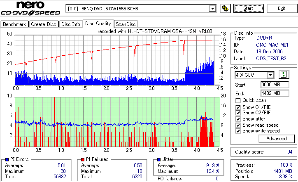Click PI Failures average 0.50

[138, 165]
